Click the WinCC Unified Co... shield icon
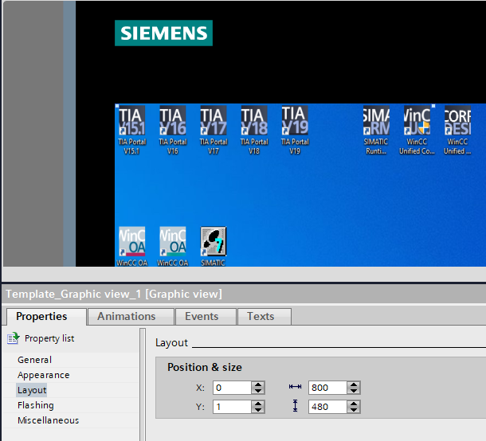 (x=417, y=121)
